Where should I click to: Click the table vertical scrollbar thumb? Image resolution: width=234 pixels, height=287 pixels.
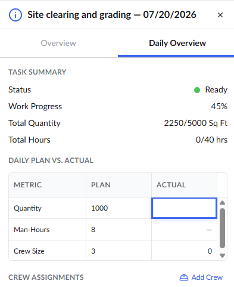point(222,228)
